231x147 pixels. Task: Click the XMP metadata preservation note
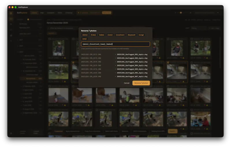coord(105,49)
